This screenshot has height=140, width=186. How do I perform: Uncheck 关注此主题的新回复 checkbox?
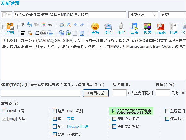(114, 111)
